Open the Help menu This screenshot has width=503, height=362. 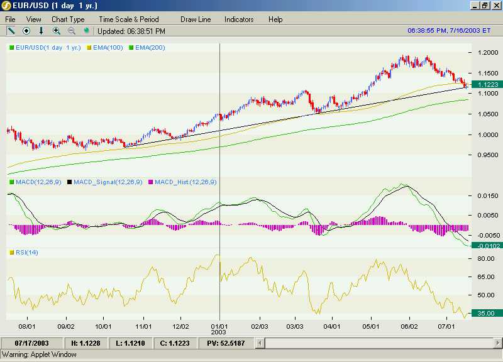click(x=275, y=19)
